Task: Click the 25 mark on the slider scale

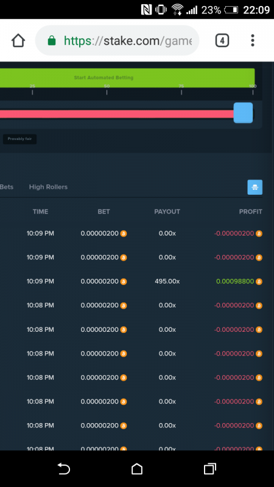Action: coord(32,86)
